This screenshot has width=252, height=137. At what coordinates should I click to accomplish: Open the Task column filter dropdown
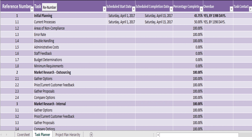(104, 9)
